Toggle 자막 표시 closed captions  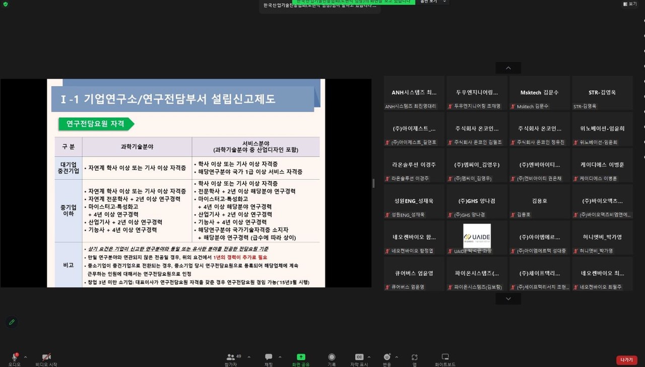tap(359, 357)
